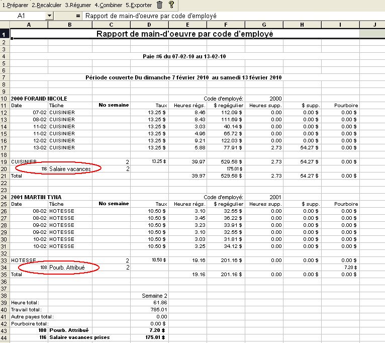Click the 'Pourboire total:' label cell

[x=30, y=324]
